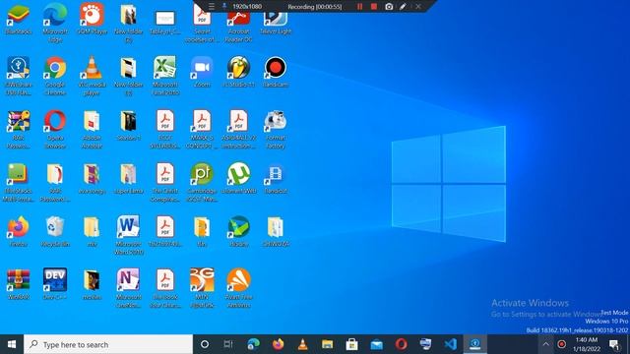Image resolution: width=630 pixels, height=354 pixels.
Task: Select WinRAR desktop shortcut
Action: point(18,284)
